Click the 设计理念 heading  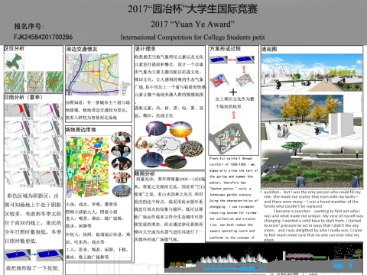[x=145, y=49]
